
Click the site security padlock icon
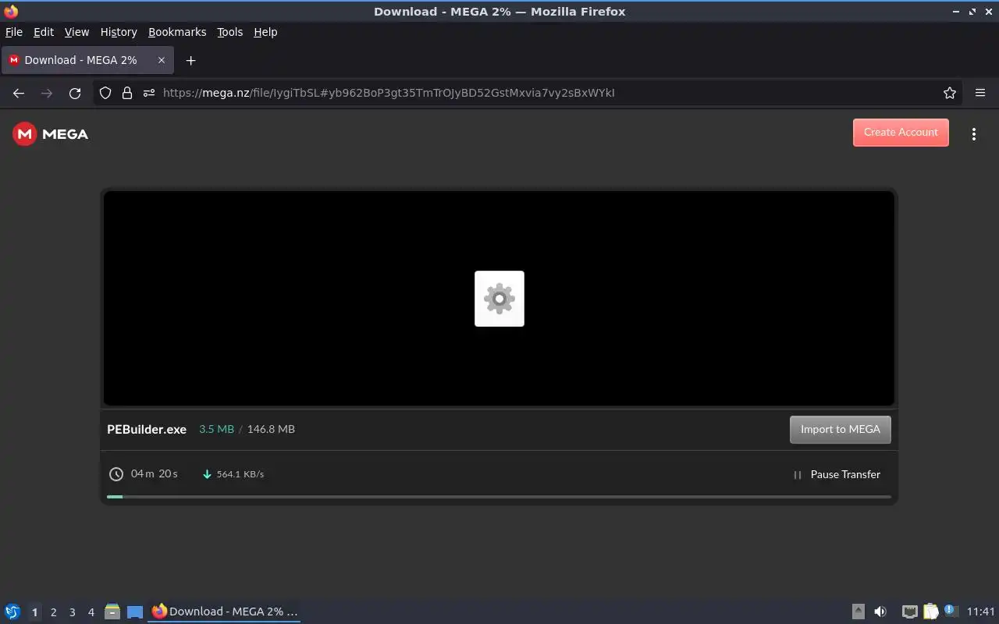point(127,93)
